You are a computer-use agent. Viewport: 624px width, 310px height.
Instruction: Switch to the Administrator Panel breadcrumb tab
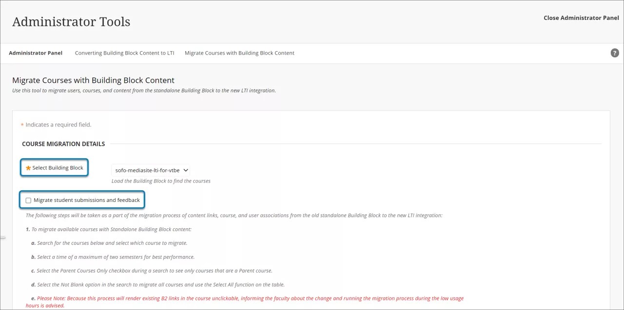[x=36, y=53]
